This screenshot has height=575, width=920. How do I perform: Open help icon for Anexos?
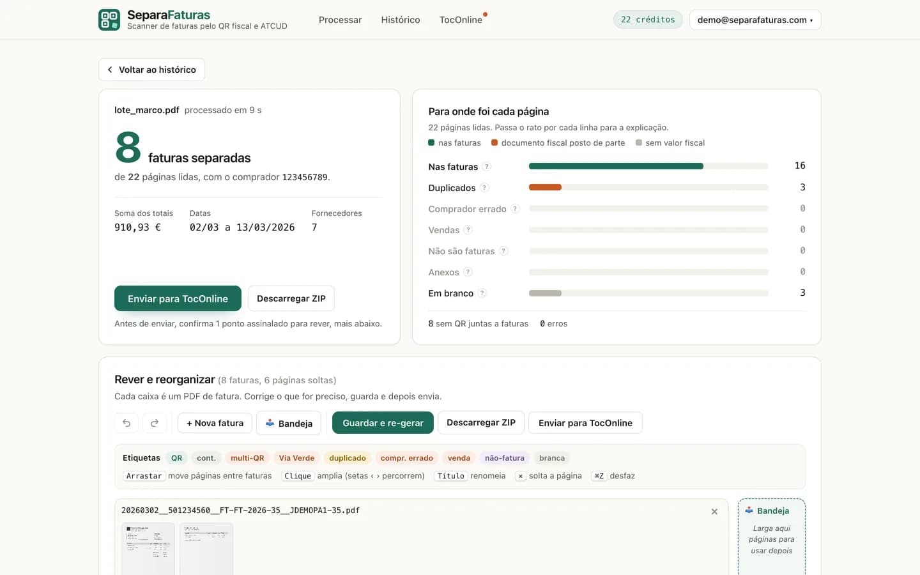coord(468,272)
